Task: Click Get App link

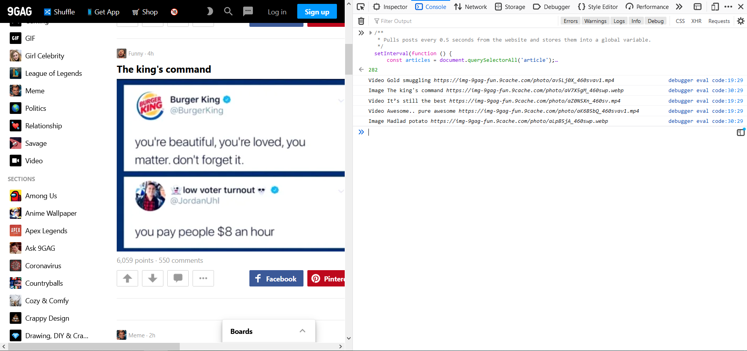Action: click(103, 12)
